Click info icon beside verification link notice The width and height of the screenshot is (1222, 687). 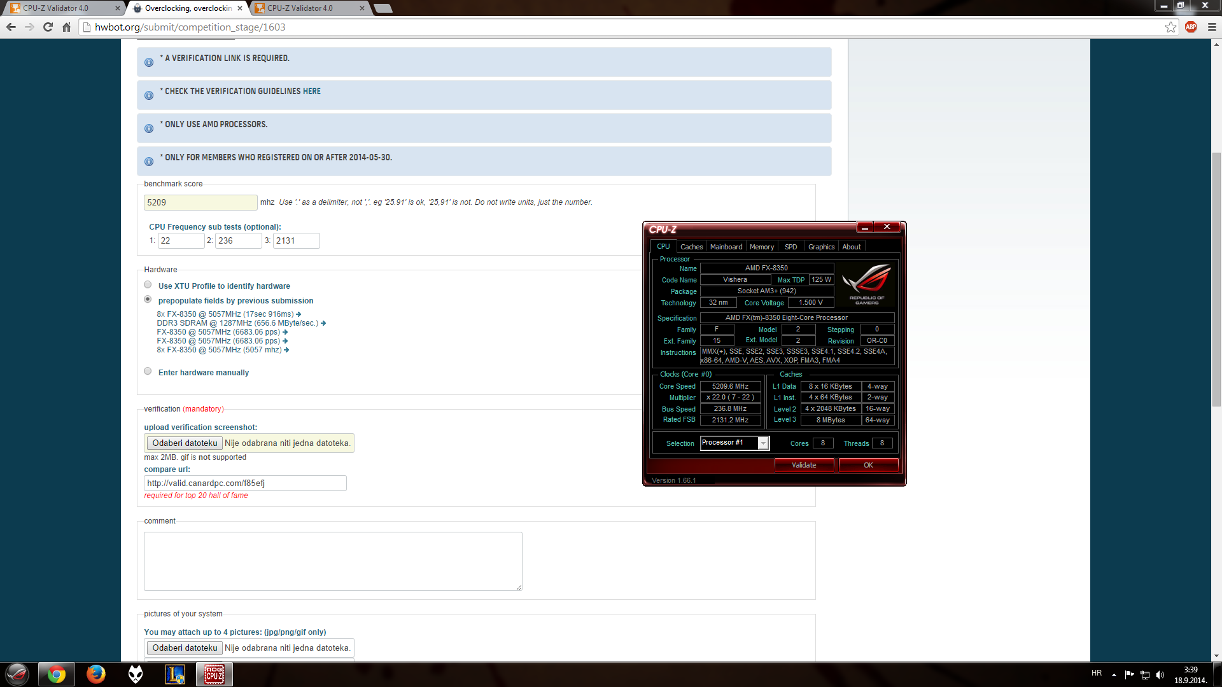click(x=149, y=62)
